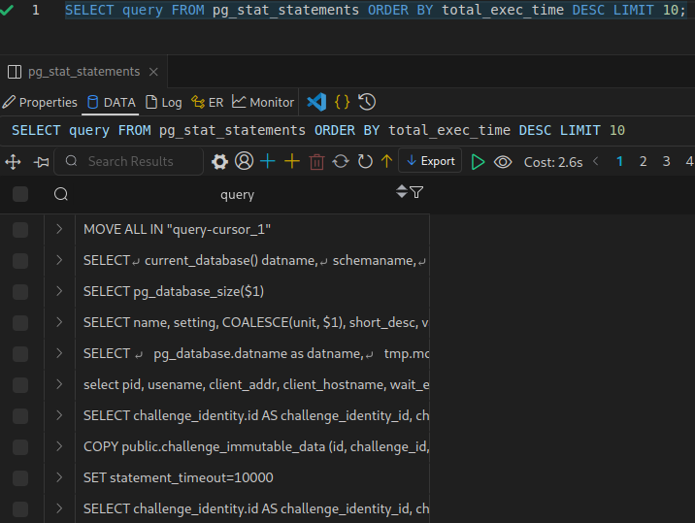Expand the select pid, usename row

59,384
